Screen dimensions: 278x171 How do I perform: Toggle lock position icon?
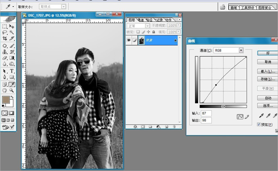coord(148,32)
